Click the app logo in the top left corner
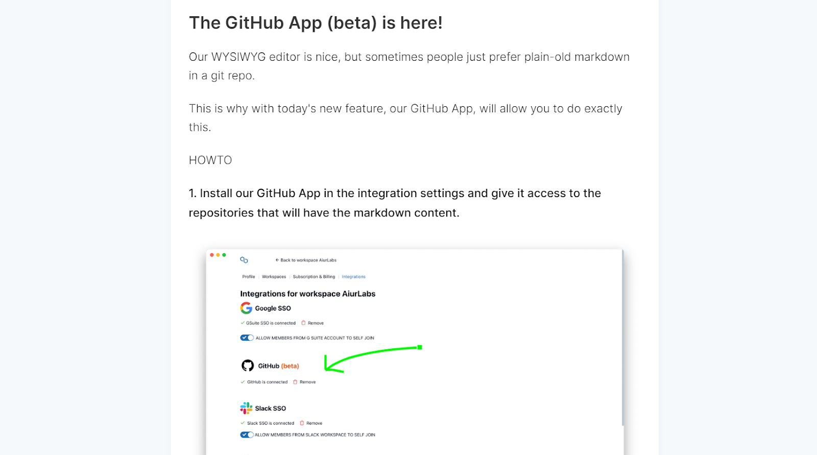Image resolution: width=817 pixels, height=455 pixels. [x=245, y=260]
